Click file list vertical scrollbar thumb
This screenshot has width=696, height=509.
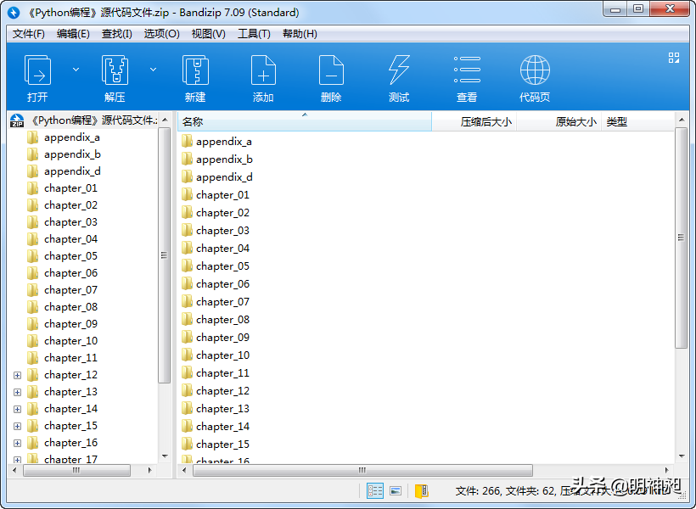tap(681, 238)
